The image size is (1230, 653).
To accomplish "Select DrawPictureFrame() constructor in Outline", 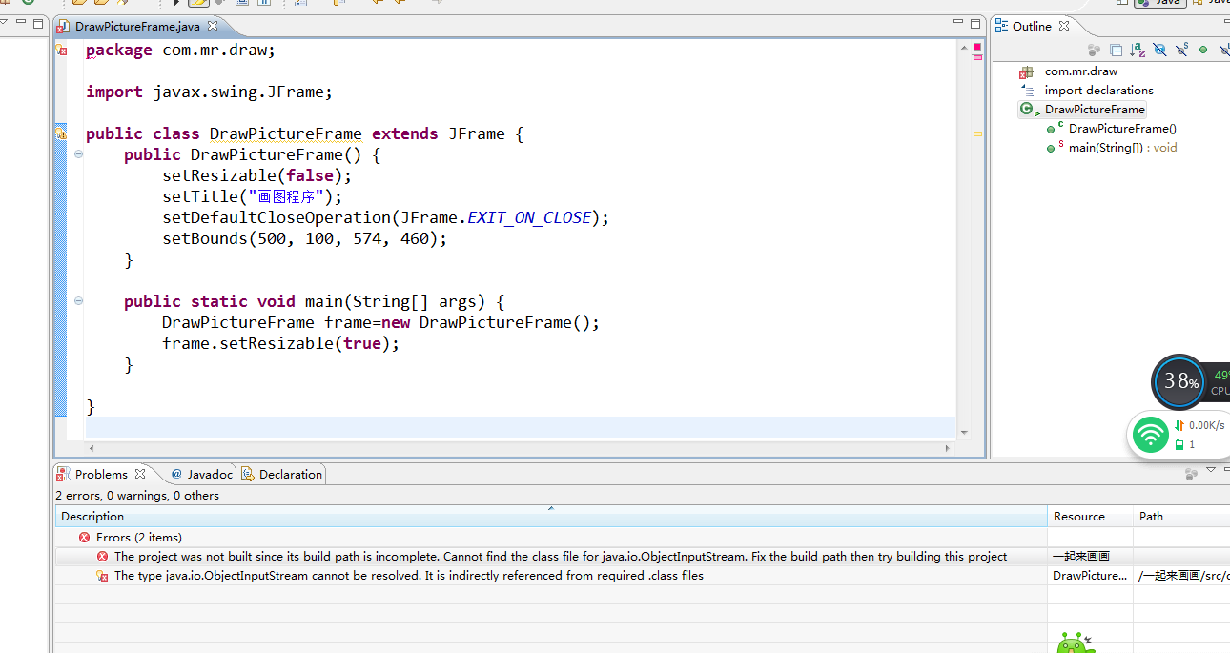I will coord(1122,129).
